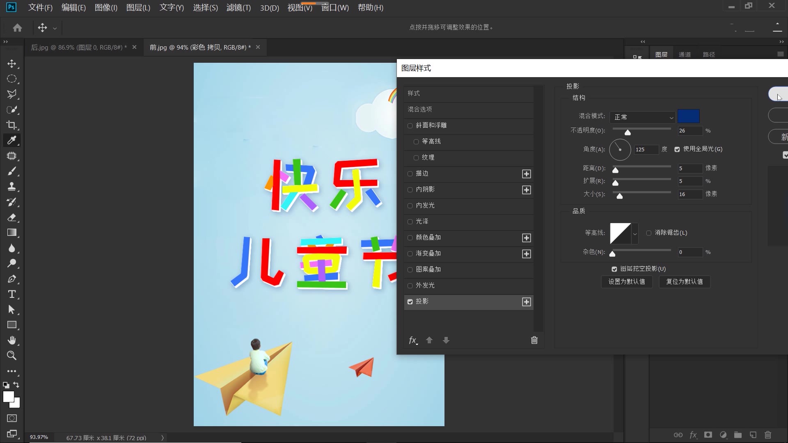This screenshot has width=788, height=443.
Task: Click create new group folder icon
Action: (738, 435)
